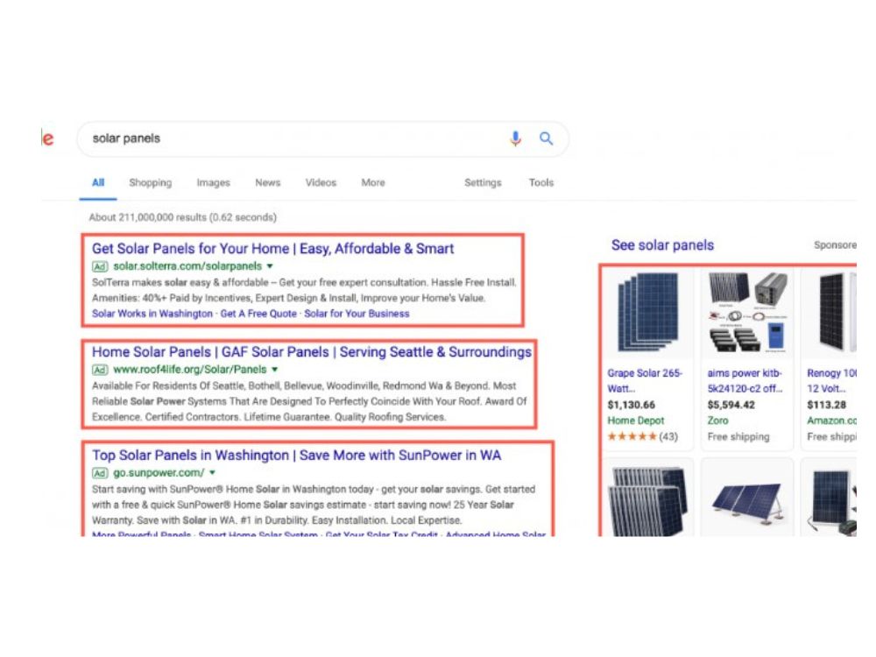Viewport: 876px width, 657px height.
Task: Switch to the Images tab
Action: [213, 183]
